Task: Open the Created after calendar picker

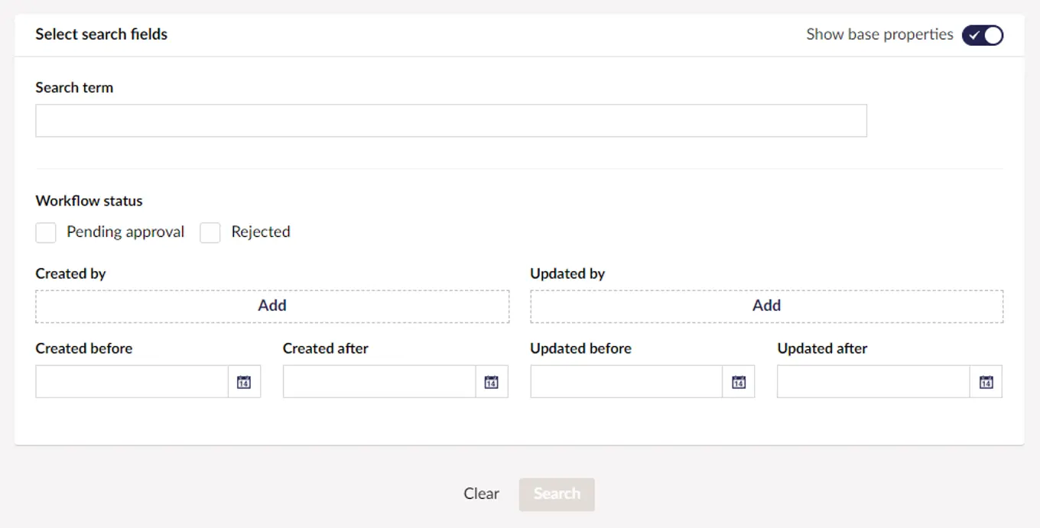Action: pos(492,382)
